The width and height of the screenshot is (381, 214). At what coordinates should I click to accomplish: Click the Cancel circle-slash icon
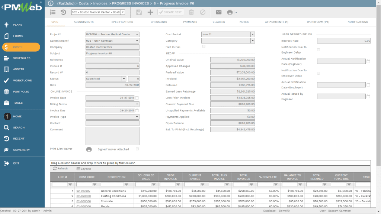(203, 12)
